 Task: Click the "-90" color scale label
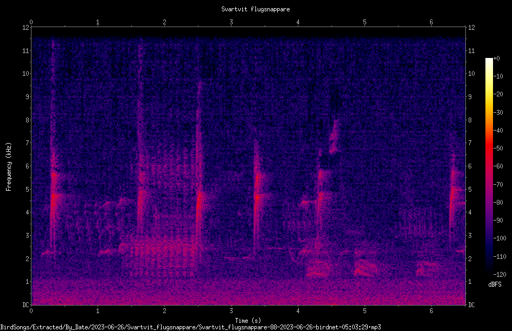point(498,220)
